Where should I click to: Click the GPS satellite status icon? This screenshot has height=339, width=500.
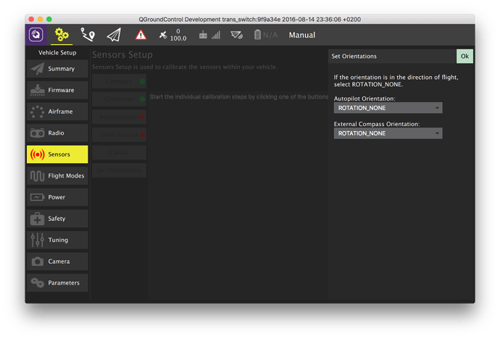(163, 35)
